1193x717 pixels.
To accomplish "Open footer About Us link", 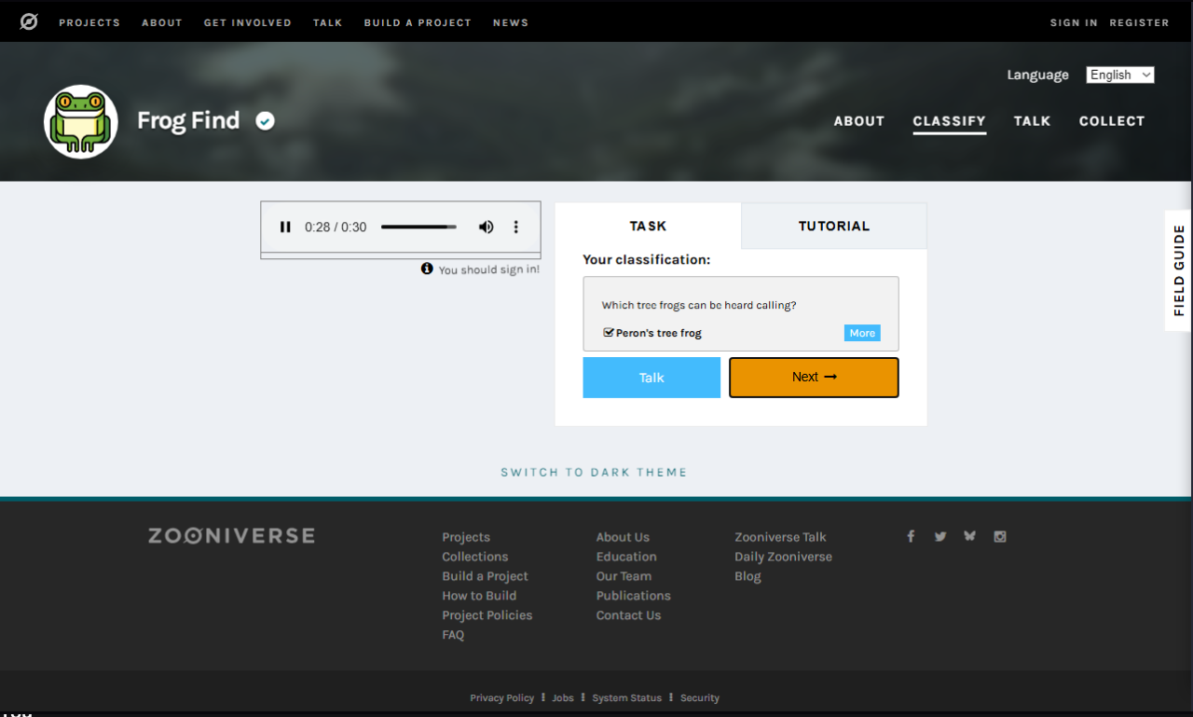I will (x=623, y=537).
